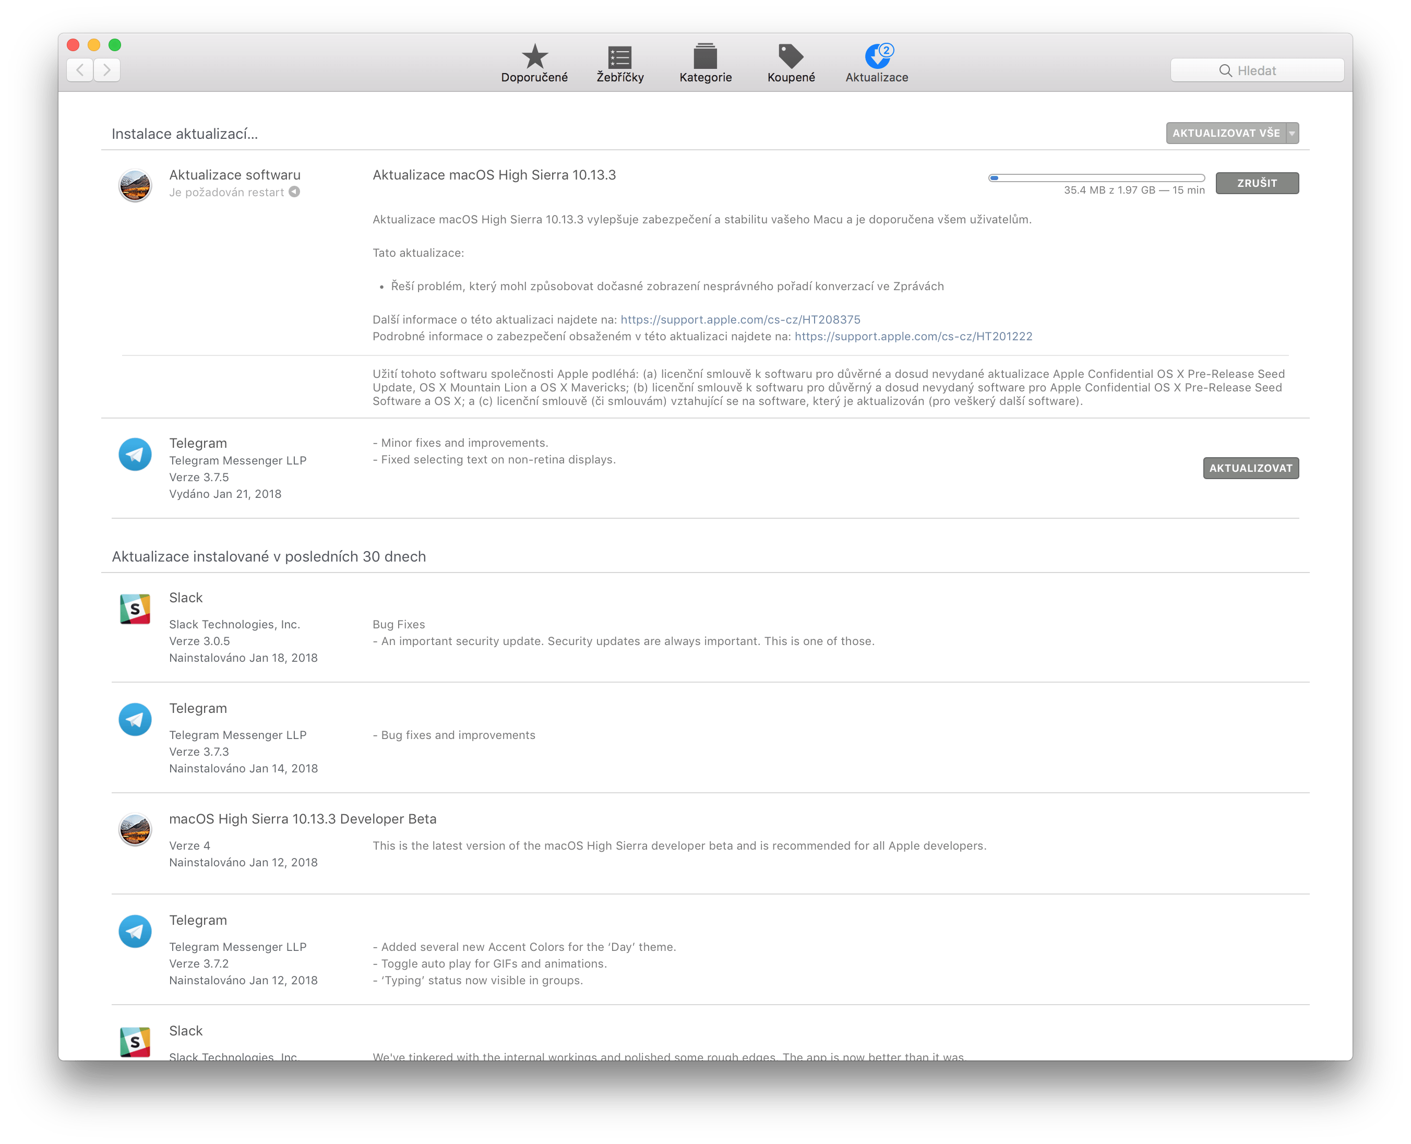Click the green zoom window button
1411x1144 pixels.
(x=115, y=45)
